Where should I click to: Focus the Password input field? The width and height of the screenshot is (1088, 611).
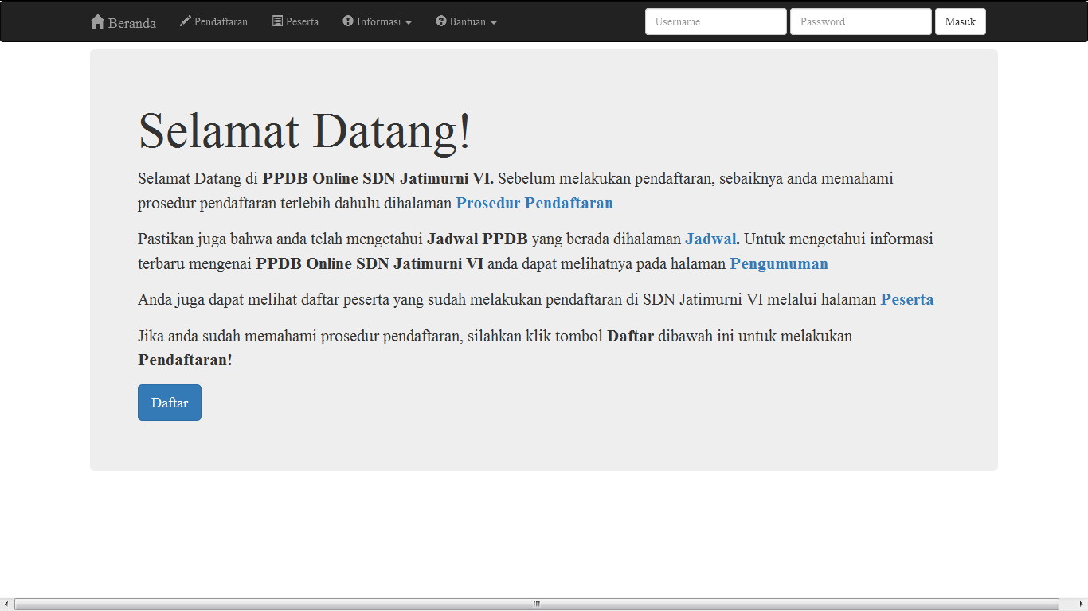pos(860,21)
